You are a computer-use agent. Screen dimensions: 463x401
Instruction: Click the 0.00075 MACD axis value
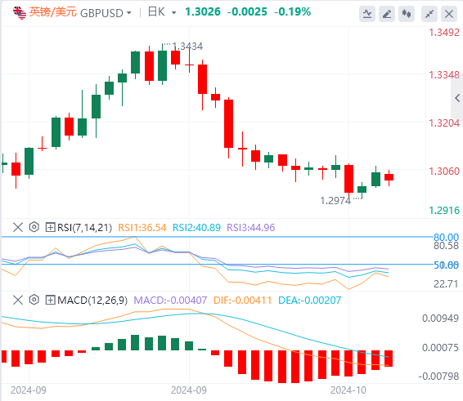pyautogui.click(x=440, y=348)
